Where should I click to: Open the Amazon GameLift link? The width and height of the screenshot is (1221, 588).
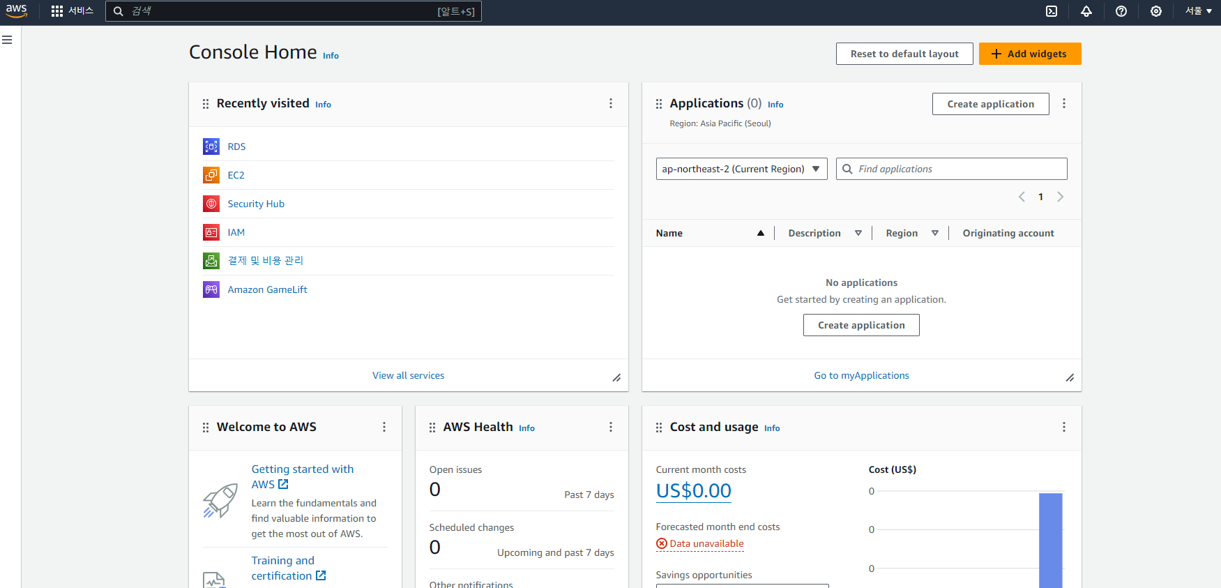click(267, 289)
